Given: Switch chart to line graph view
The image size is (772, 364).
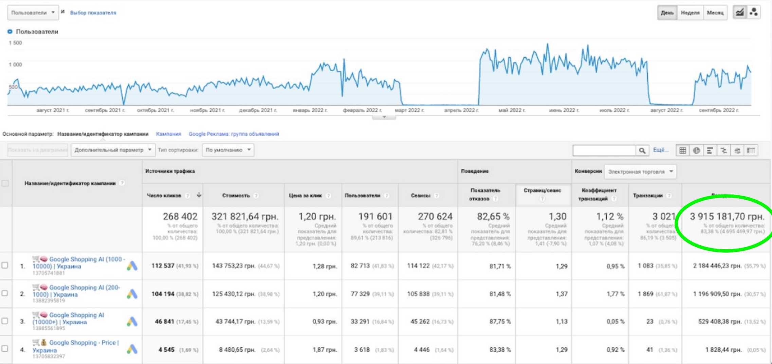Looking at the screenshot, I should click(x=740, y=13).
